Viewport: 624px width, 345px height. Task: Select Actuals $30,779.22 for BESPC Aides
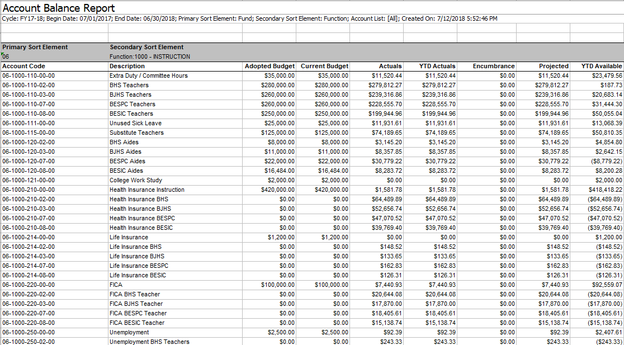tap(386, 161)
